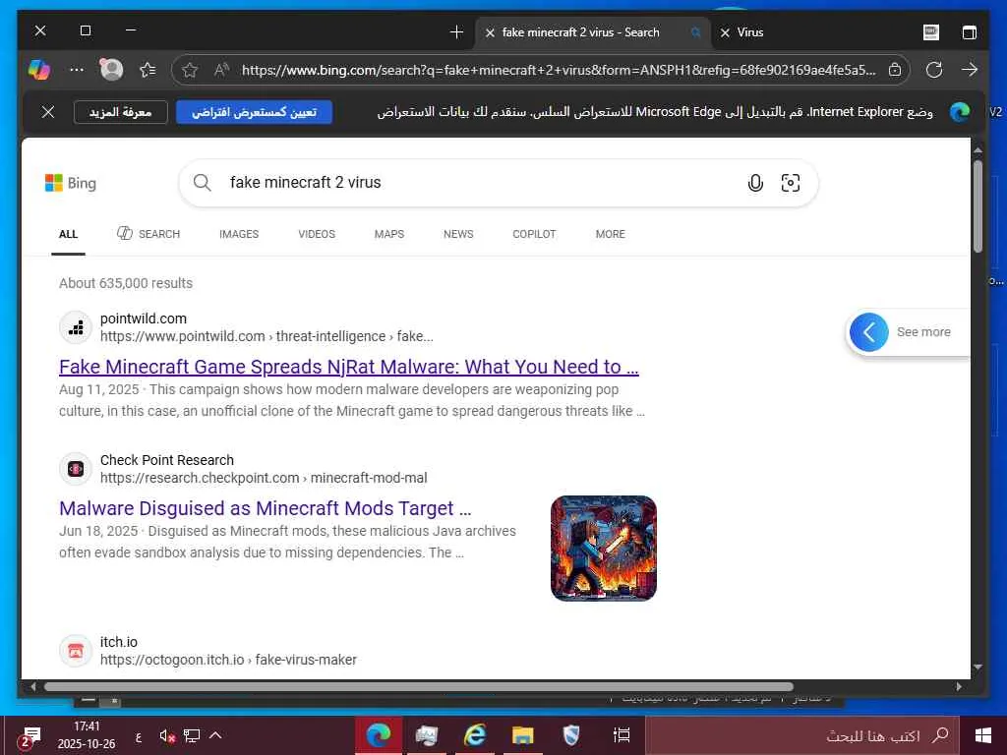Click the Read aloud icon in the address bar
Viewport: 1007px width, 755px height.
[221, 70]
